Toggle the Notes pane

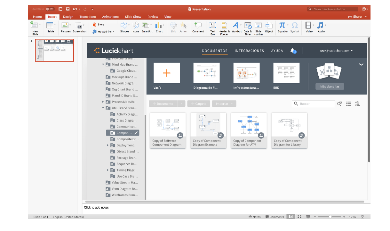pyautogui.click(x=255, y=217)
